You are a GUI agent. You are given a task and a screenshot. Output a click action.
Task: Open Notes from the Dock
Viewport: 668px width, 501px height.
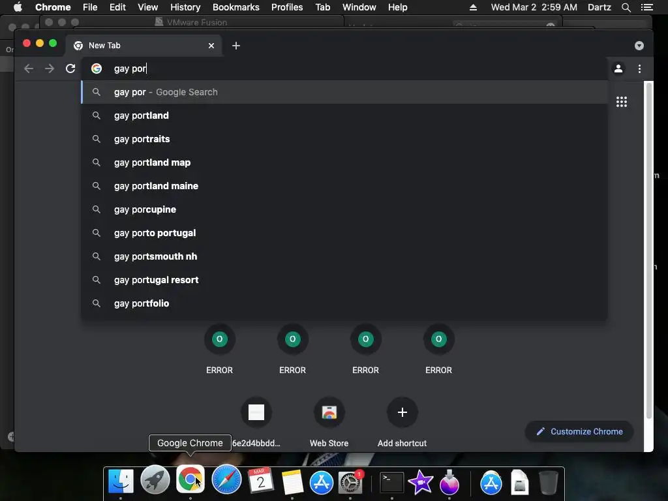[x=292, y=482]
